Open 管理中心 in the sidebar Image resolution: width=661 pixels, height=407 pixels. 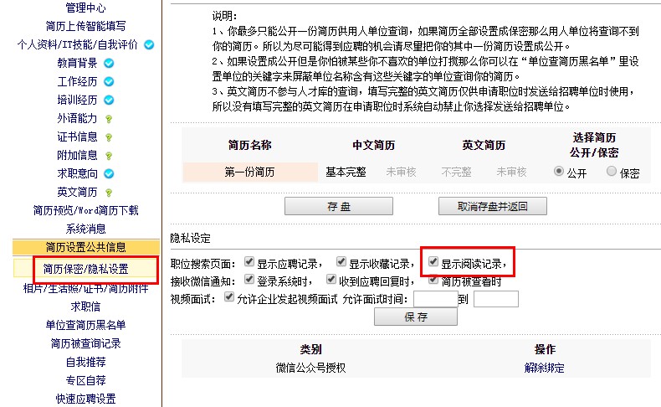[85, 8]
